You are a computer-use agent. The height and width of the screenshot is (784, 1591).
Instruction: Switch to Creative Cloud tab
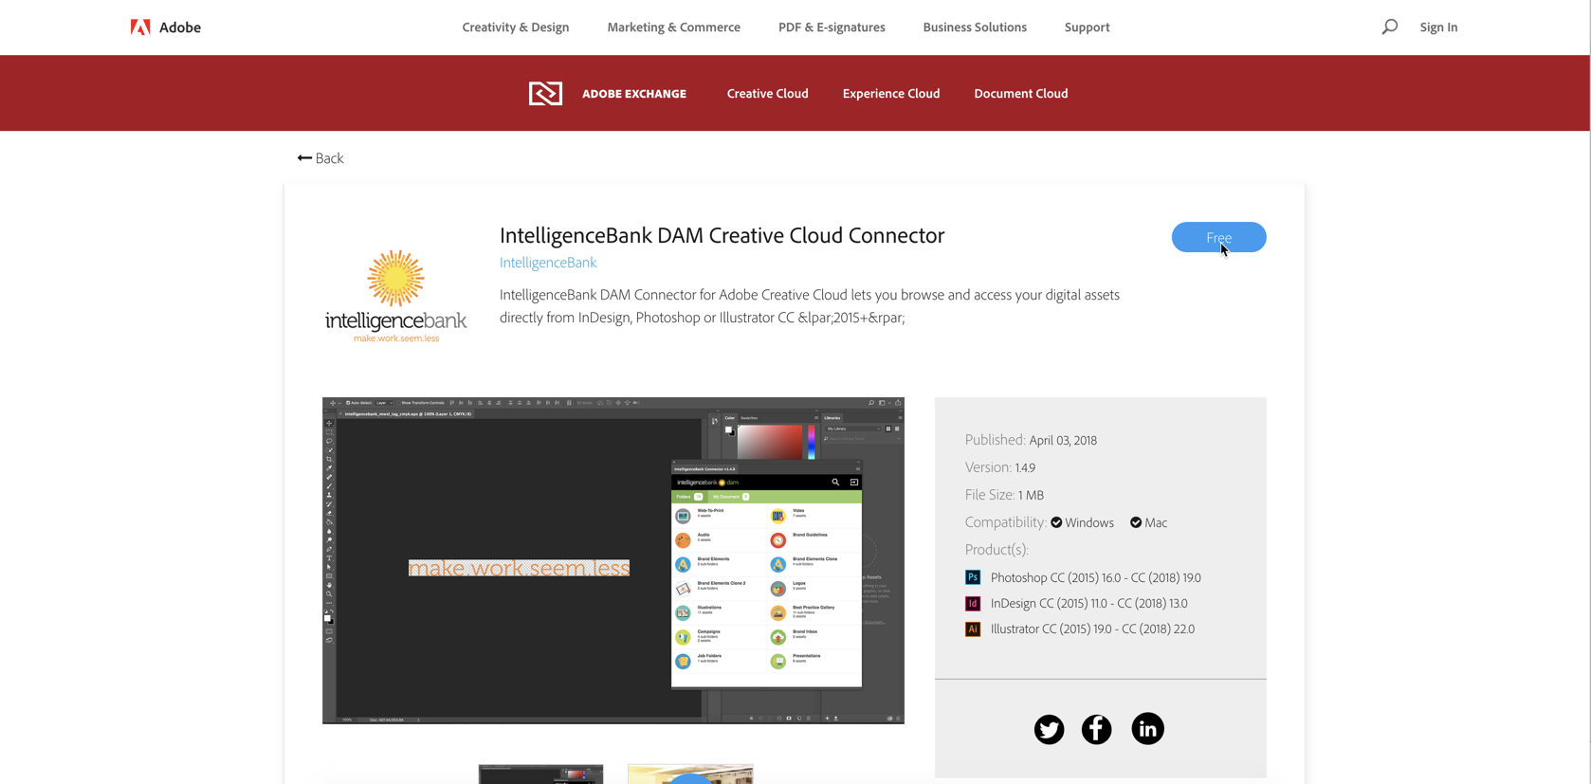pos(768,93)
